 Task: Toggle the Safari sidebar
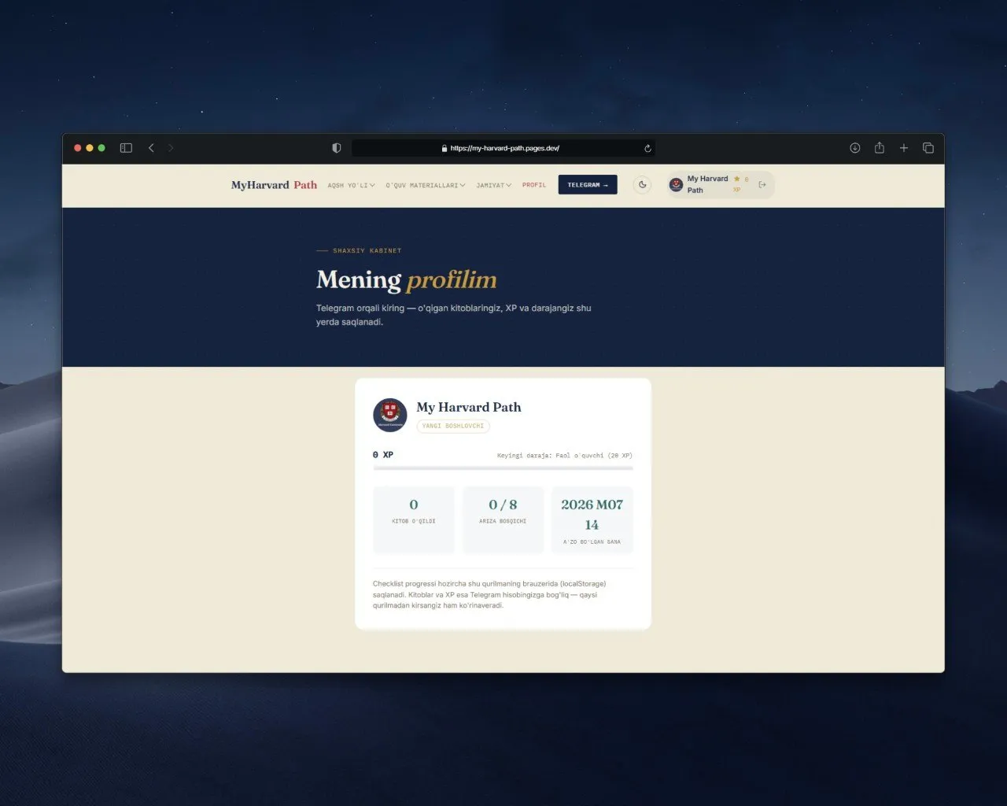click(126, 148)
